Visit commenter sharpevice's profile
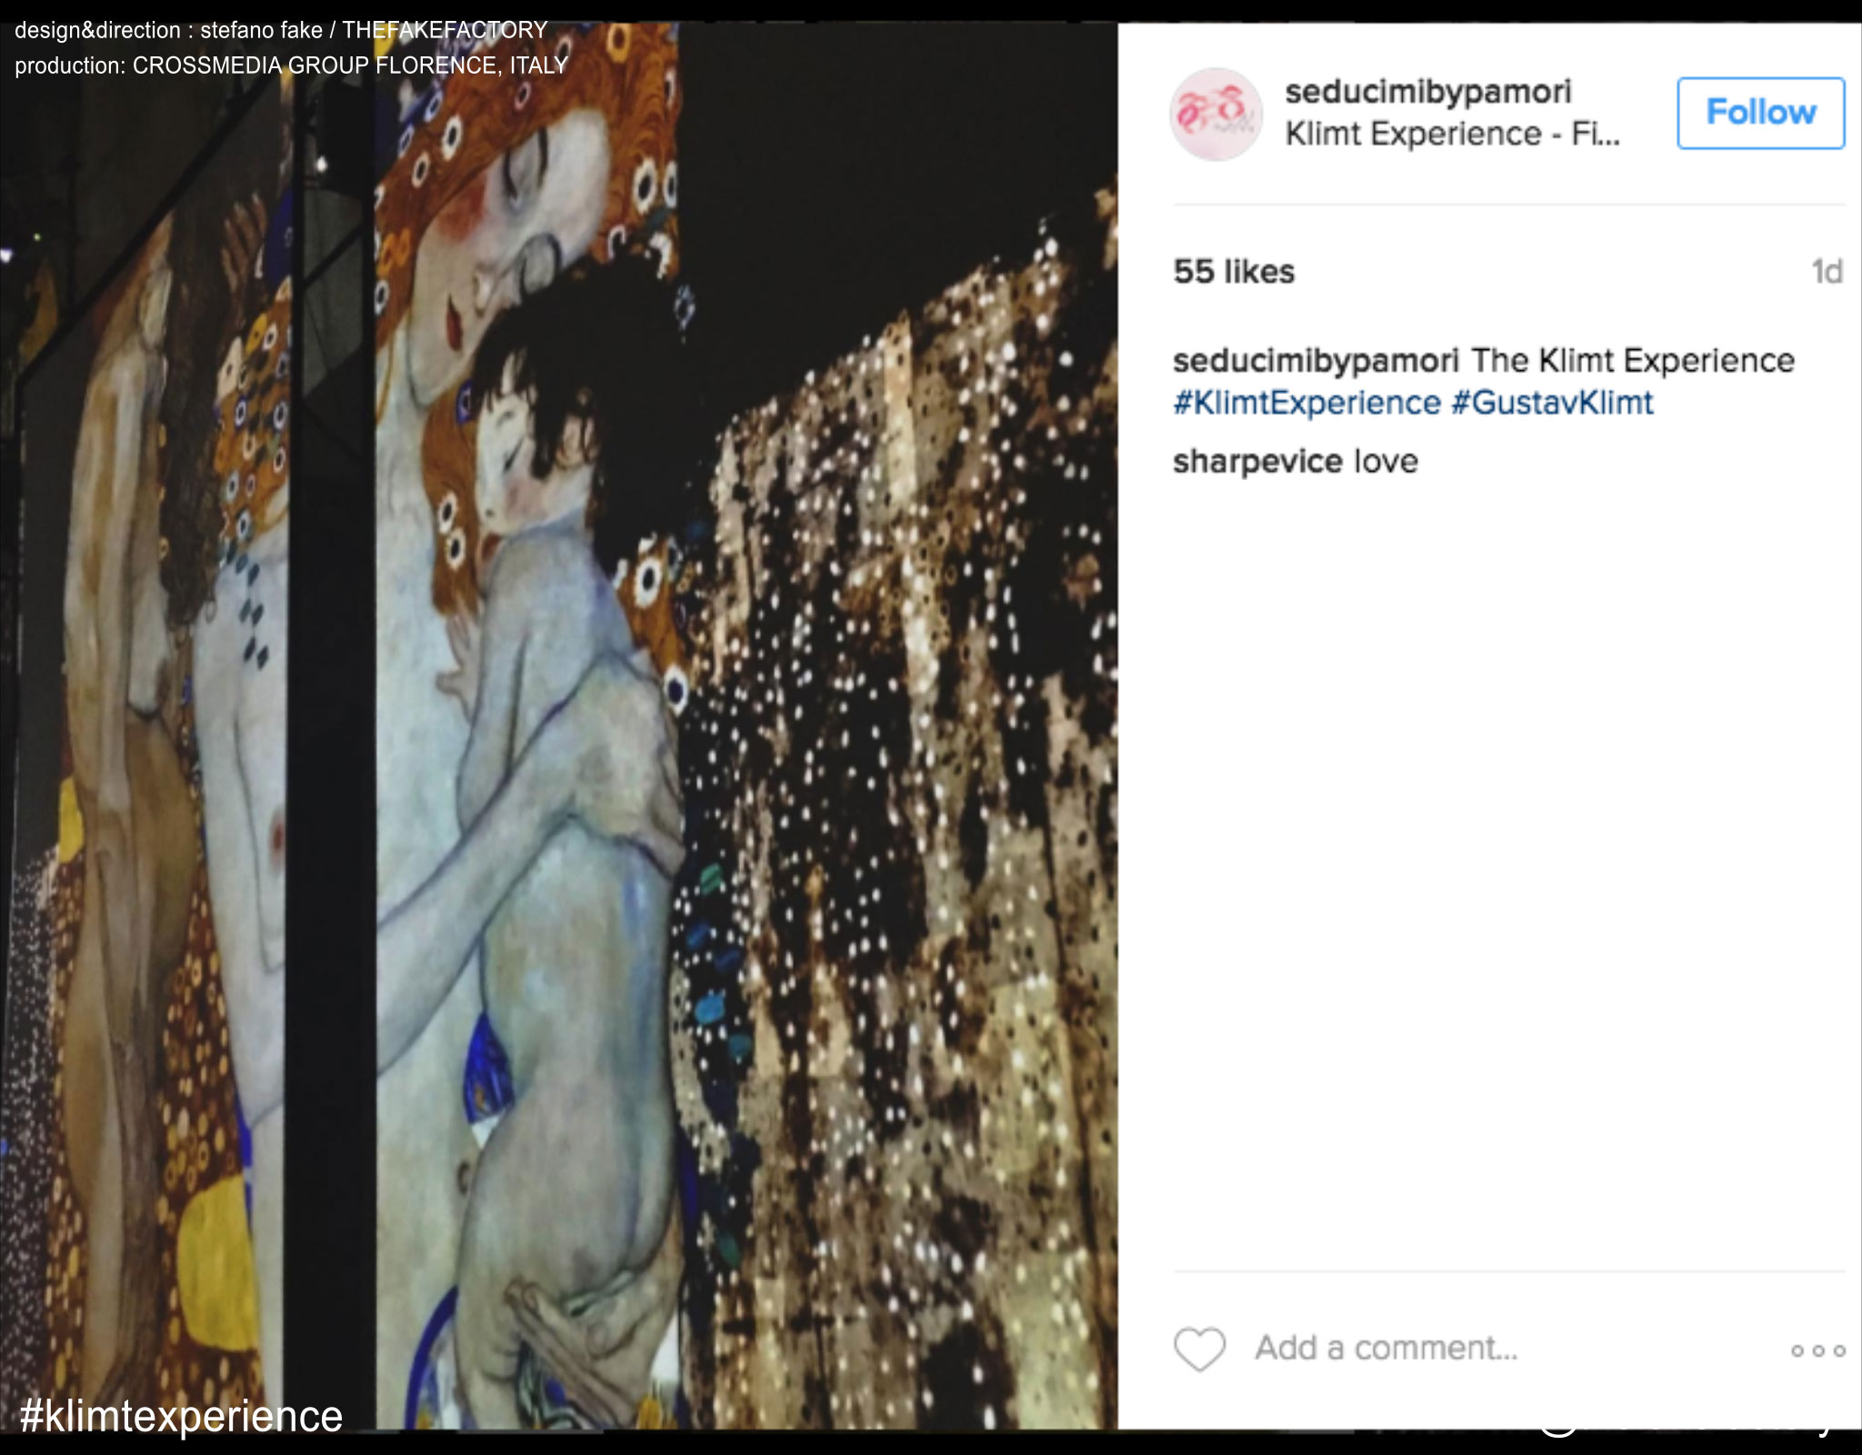This screenshot has width=1862, height=1455. [1257, 462]
